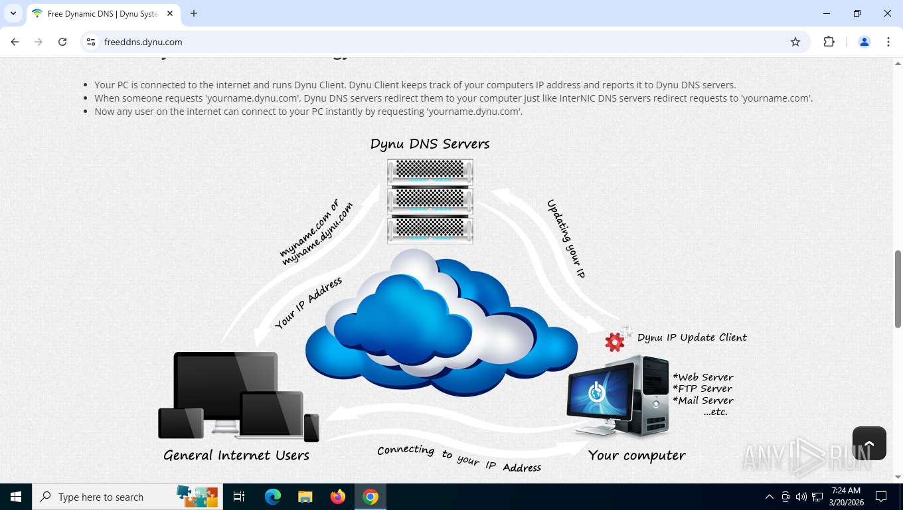Click the 'Updating your IP' arrow label
Image resolution: width=903 pixels, height=510 pixels.
click(566, 238)
